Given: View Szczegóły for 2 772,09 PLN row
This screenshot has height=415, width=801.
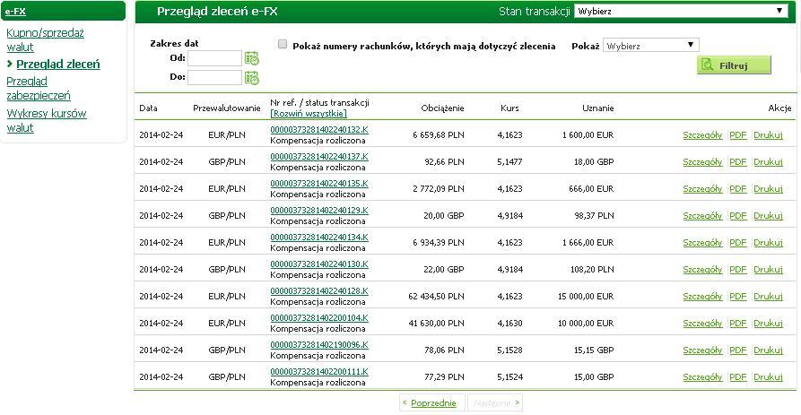Looking at the screenshot, I should click(x=702, y=189).
